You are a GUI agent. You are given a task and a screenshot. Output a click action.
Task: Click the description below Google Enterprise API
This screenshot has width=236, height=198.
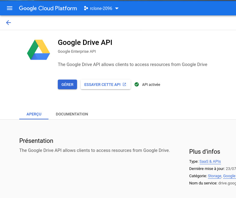[132, 64]
